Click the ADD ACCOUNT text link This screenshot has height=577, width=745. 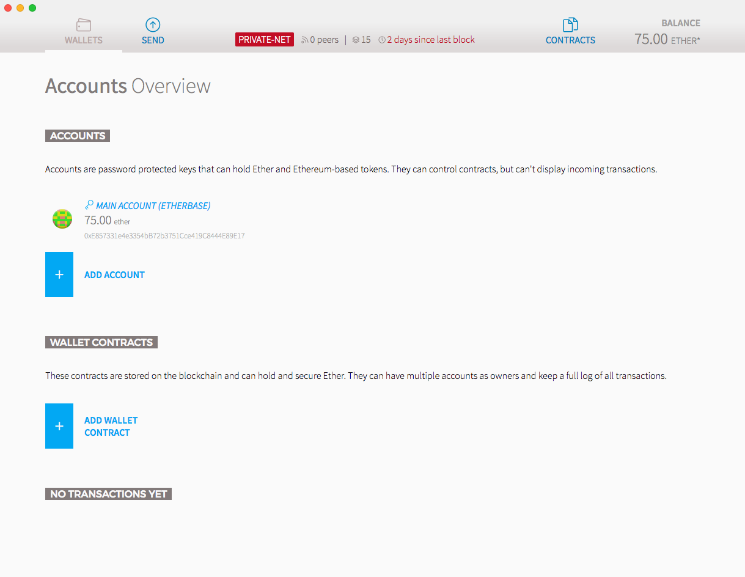[x=114, y=275]
